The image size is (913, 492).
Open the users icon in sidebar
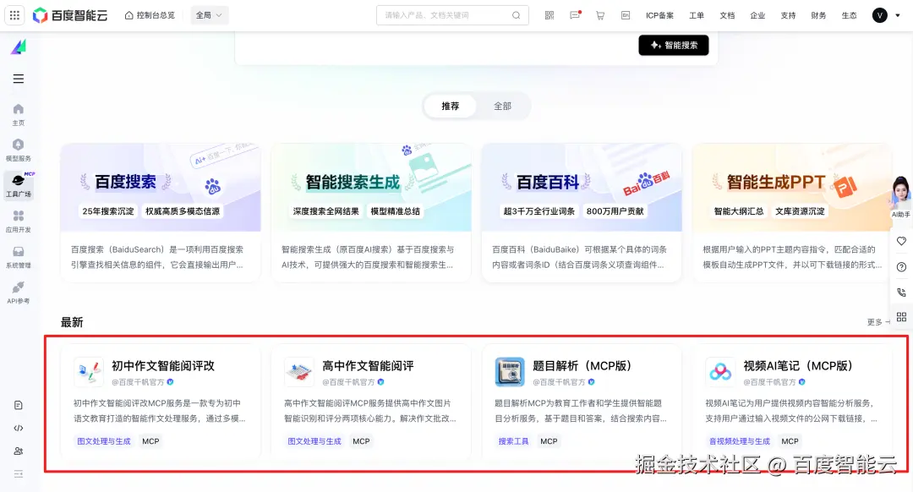click(19, 451)
